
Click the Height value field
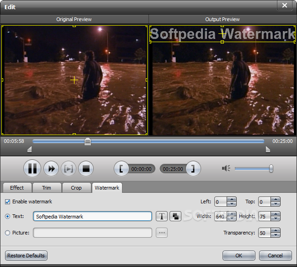click(265, 216)
